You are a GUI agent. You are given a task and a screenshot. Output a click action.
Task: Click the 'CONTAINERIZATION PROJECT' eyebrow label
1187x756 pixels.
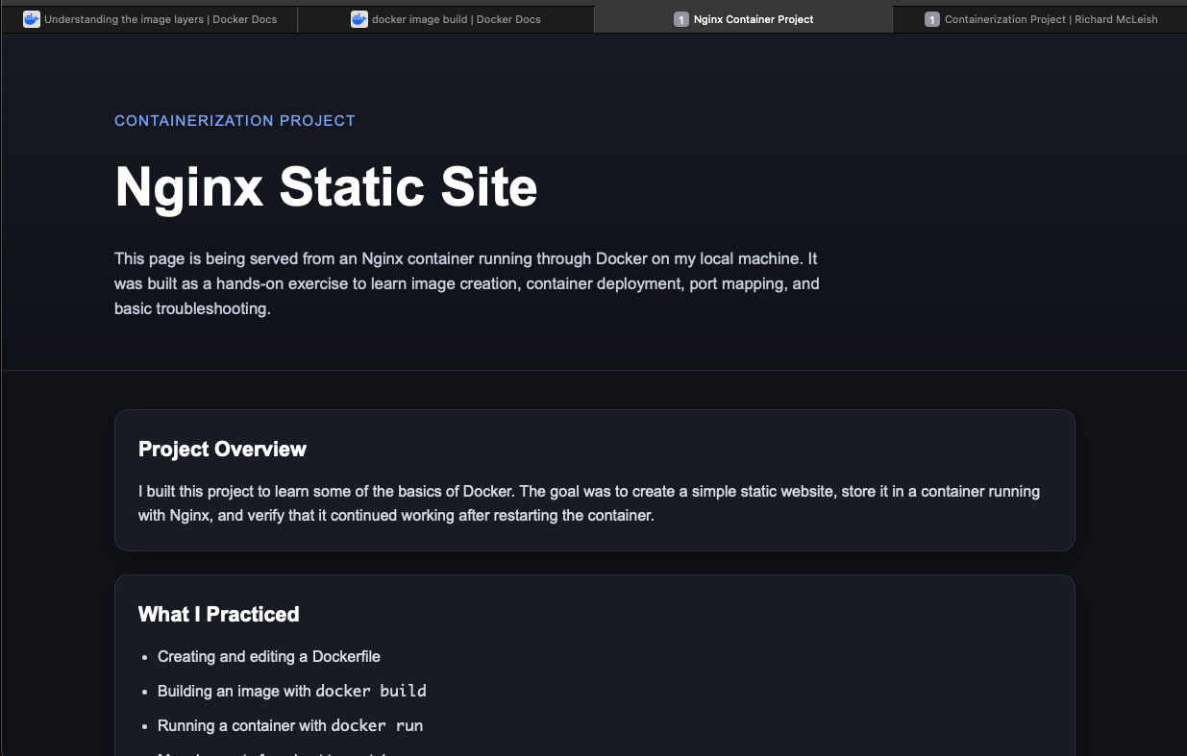tap(235, 120)
